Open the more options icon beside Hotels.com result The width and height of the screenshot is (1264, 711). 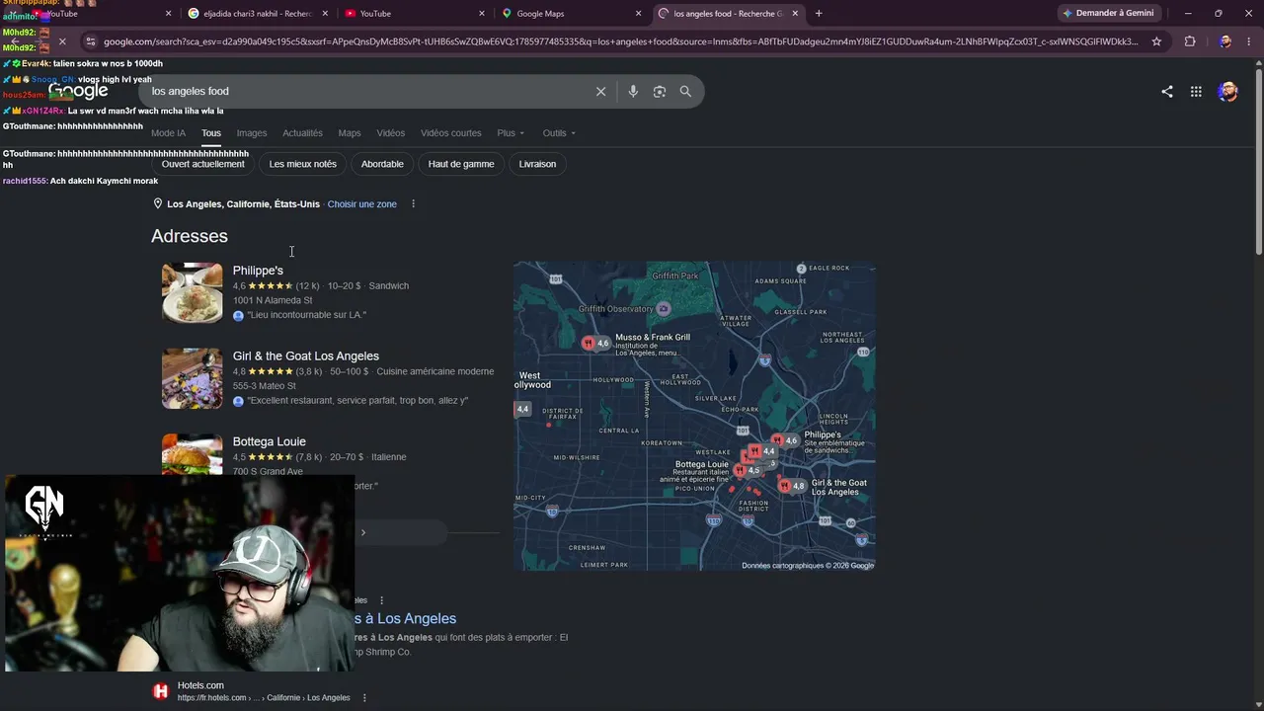pos(364,698)
